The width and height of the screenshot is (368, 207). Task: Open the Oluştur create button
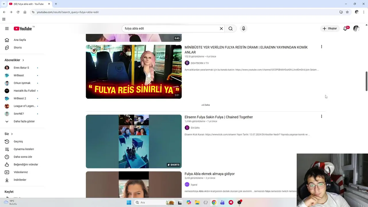[x=329, y=28]
